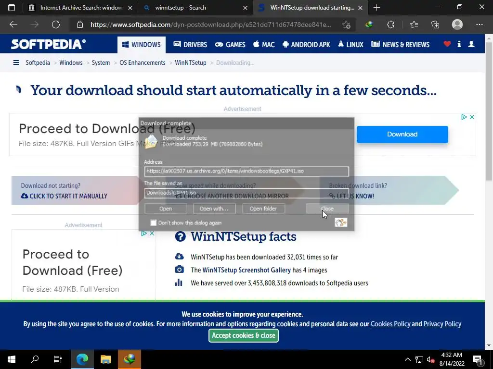Image resolution: width=493 pixels, height=369 pixels.
Task: Close the left sidebar advertisement X
Action: (152, 233)
